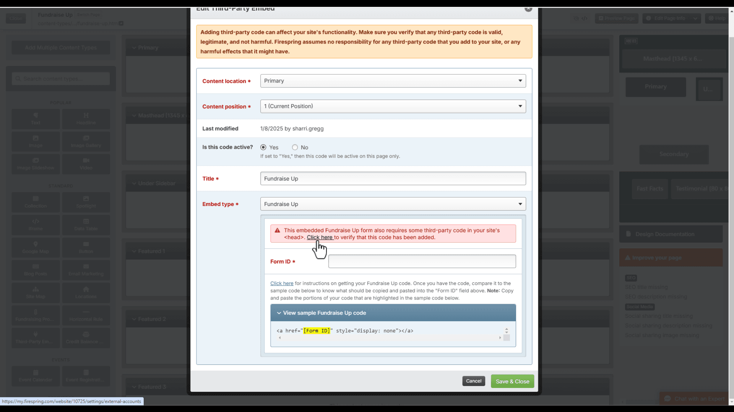The height and width of the screenshot is (412, 734).
Task: Click here link to verify head code
Action: [320, 237]
